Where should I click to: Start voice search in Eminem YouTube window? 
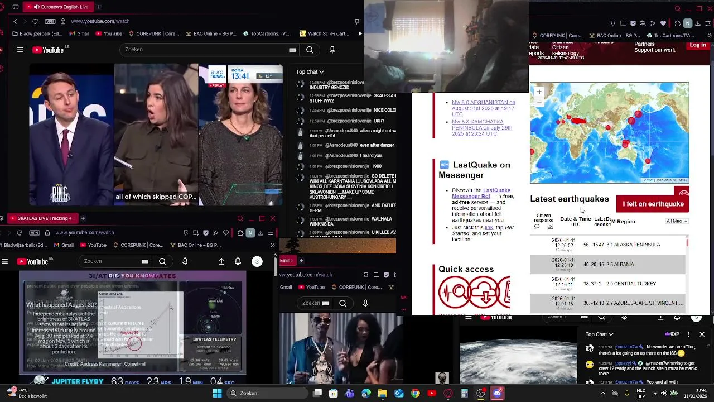[365, 303]
